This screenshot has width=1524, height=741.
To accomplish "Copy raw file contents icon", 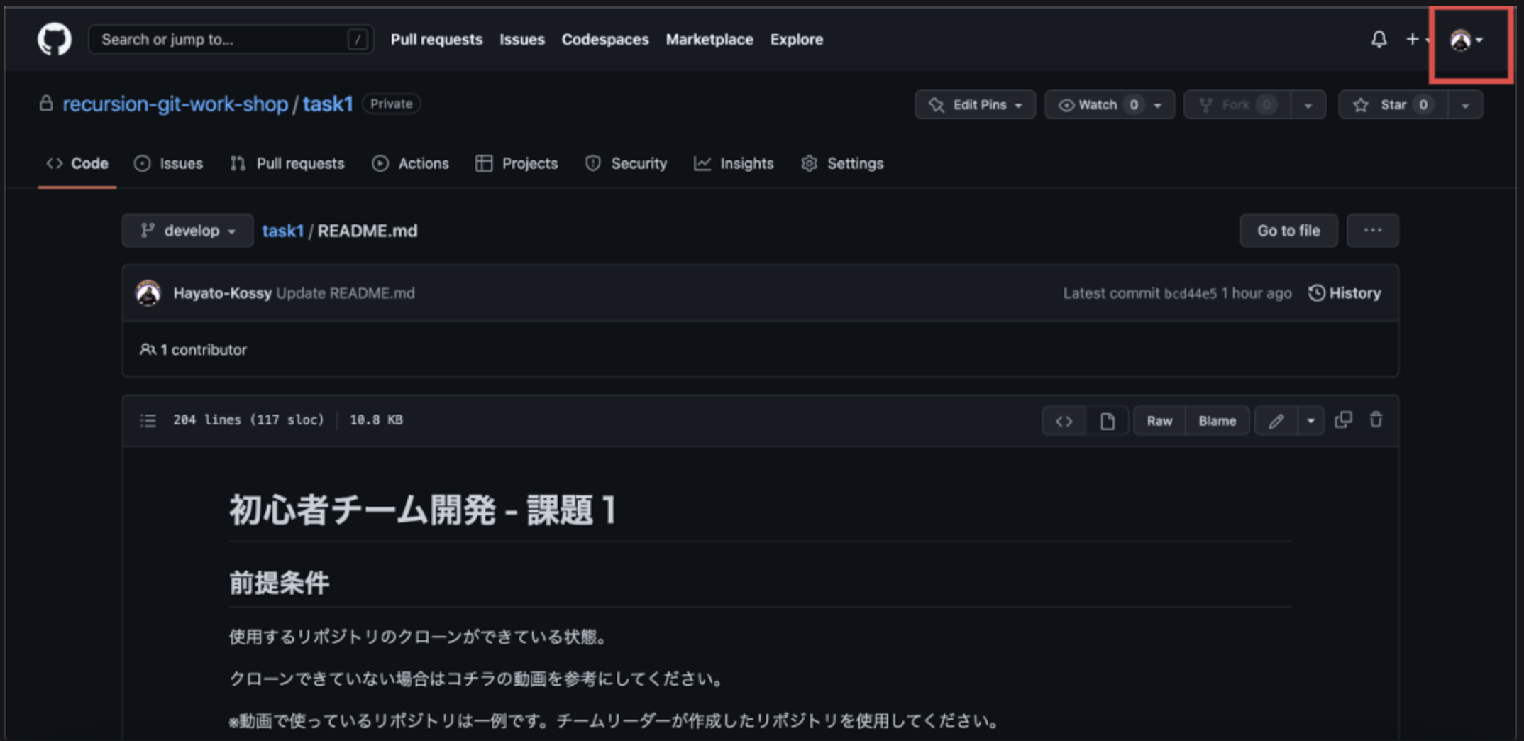I will [1344, 420].
